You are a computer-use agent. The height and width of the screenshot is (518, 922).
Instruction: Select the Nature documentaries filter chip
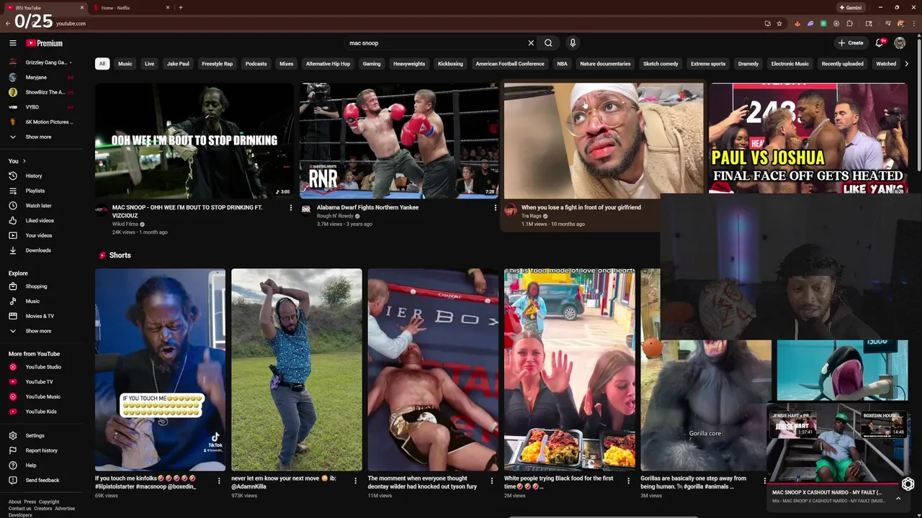605,63
